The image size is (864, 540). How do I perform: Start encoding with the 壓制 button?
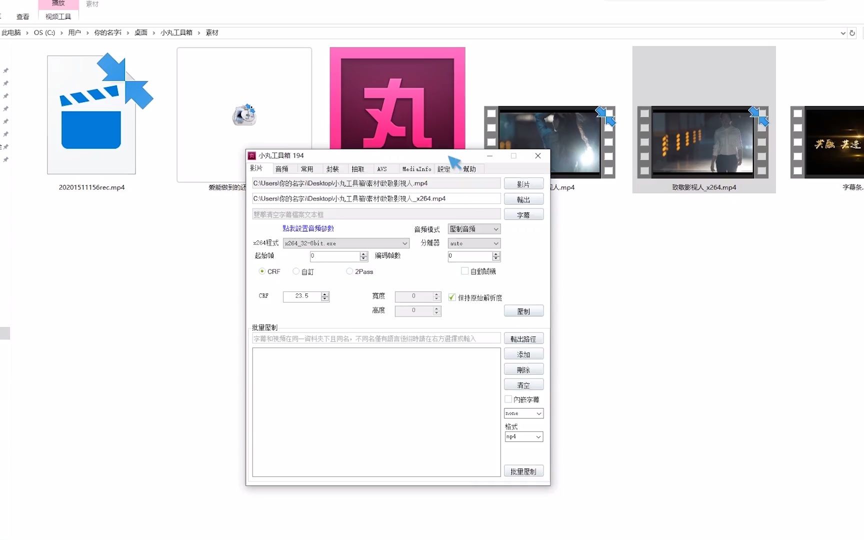tap(523, 311)
